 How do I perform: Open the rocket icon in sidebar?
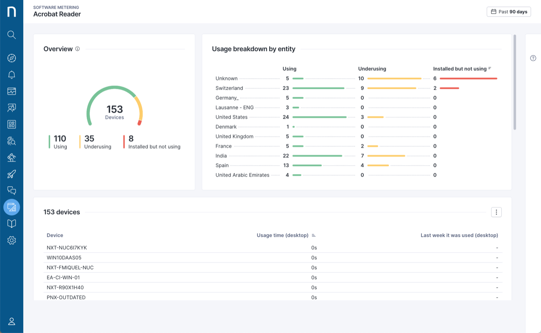pyautogui.click(x=11, y=174)
